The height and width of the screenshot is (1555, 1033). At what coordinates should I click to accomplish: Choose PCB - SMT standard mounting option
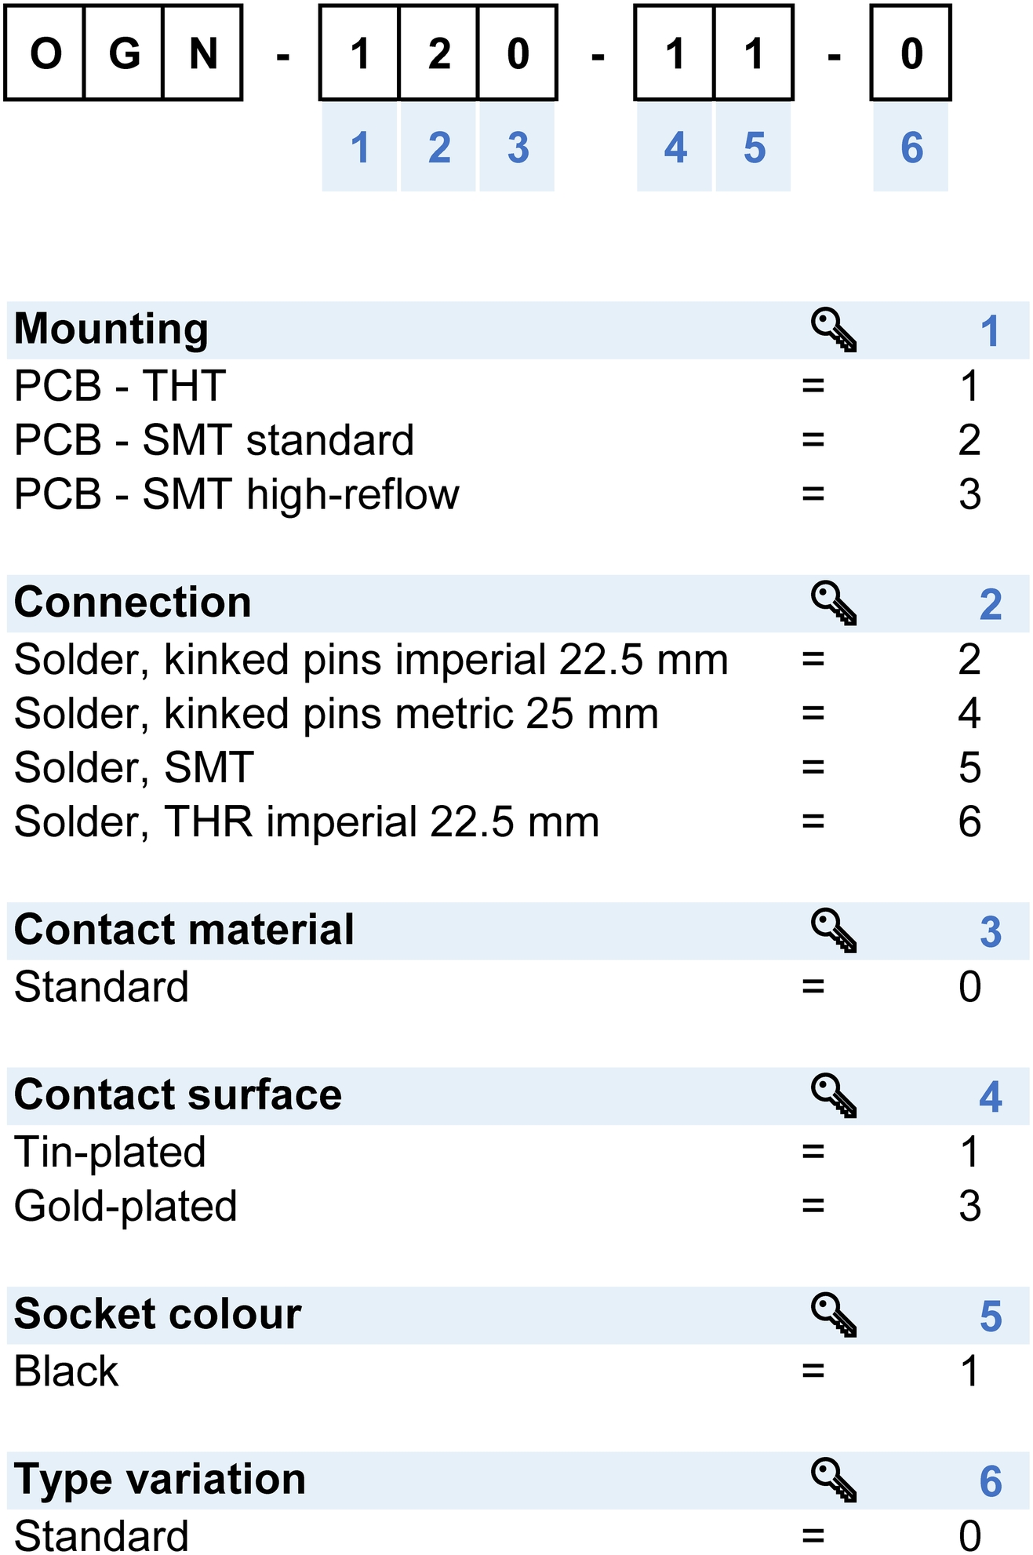tap(517, 440)
